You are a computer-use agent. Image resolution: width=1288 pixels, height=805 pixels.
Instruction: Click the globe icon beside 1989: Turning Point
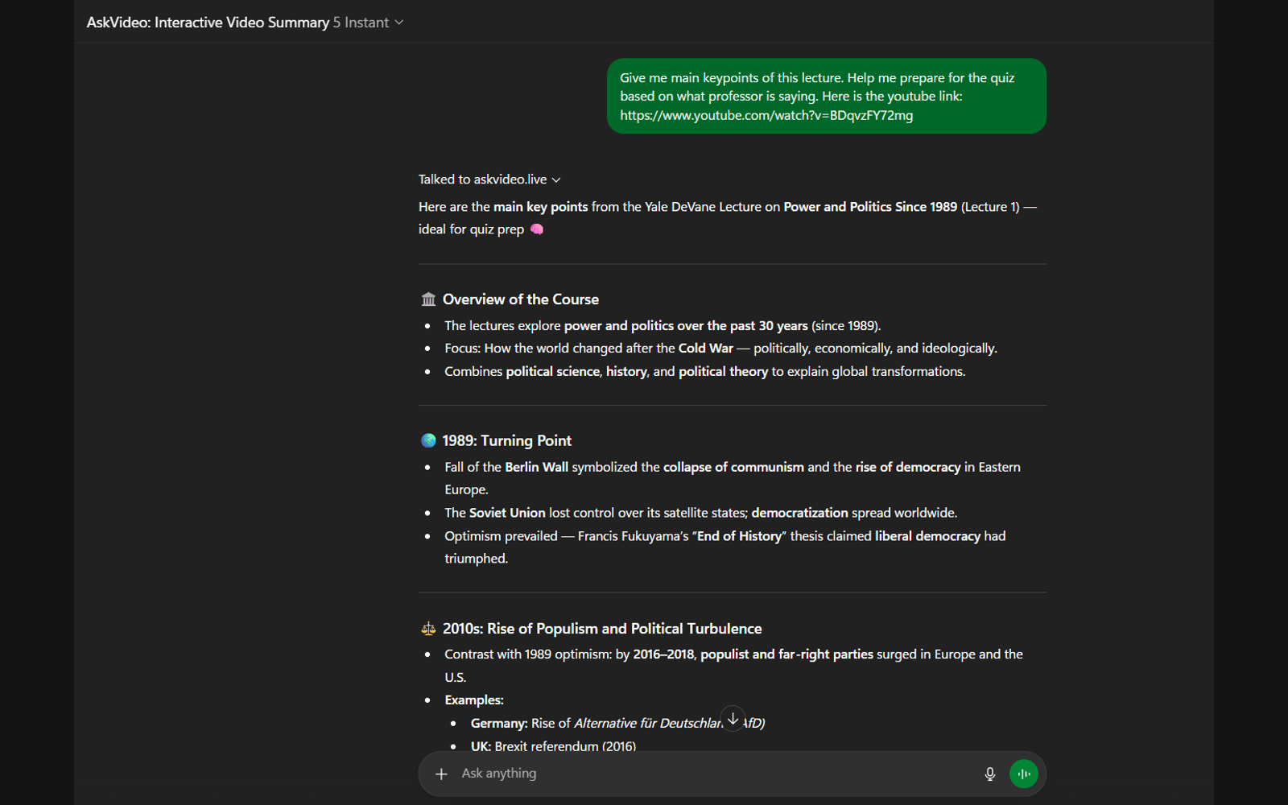coord(427,440)
